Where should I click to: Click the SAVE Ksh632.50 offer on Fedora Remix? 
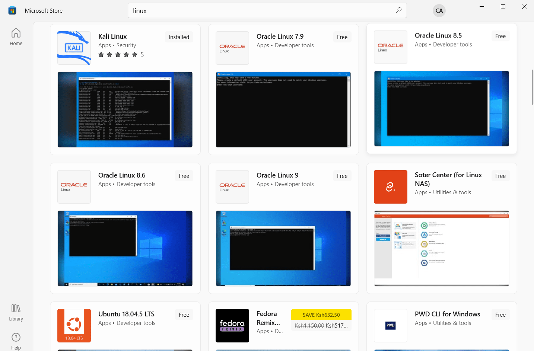(321, 315)
